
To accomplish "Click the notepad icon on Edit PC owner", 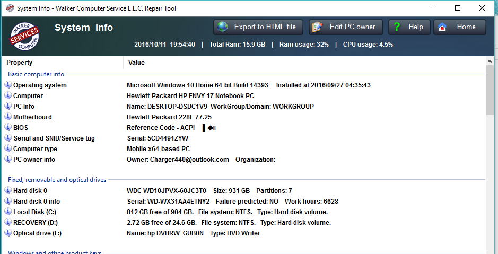I will pos(317,27).
